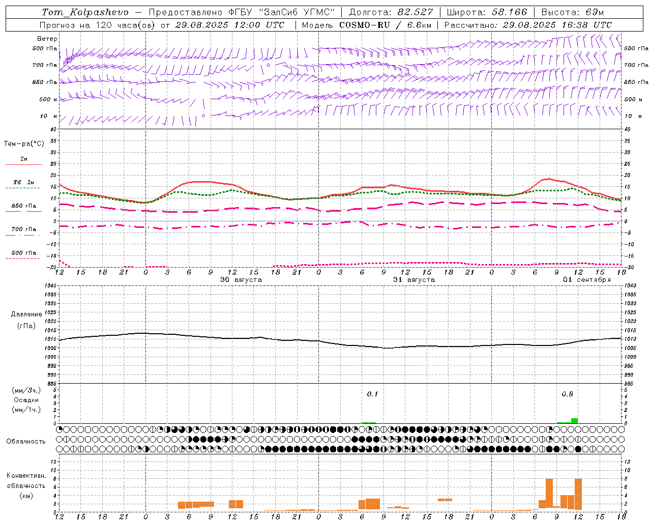The height and width of the screenshot is (521, 651).
Task: Click the Облачность label beside the cloud circles
Action: click(26, 442)
